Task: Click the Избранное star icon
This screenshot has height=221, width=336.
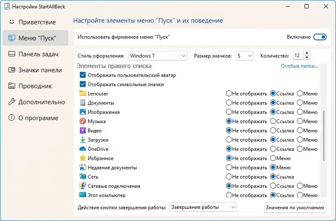Action: point(82,158)
